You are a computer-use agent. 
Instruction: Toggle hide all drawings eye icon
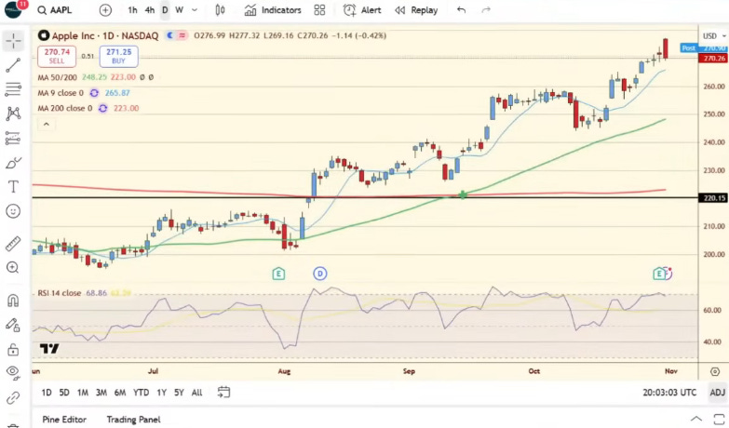pyautogui.click(x=13, y=371)
